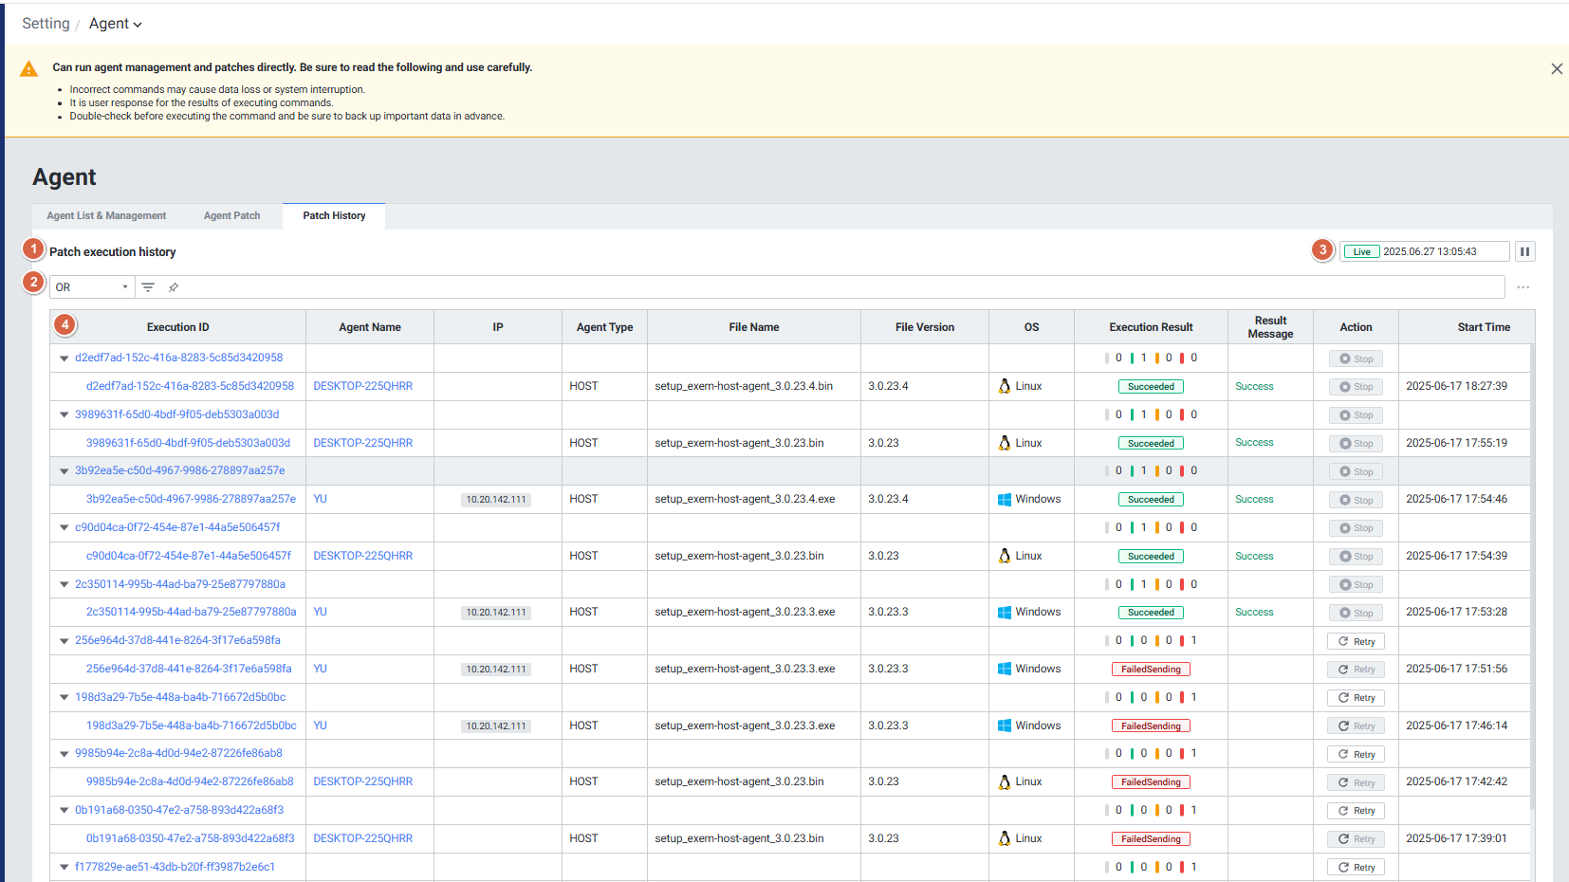Click the warning triangle icon
This screenshot has width=1569, height=882.
(x=29, y=69)
